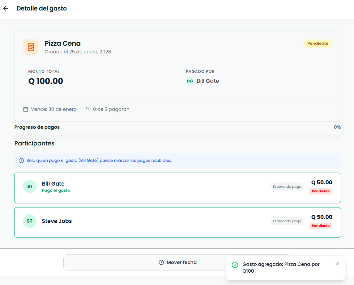This screenshot has width=354, height=285.
Task: Click red Pendiente tag on Steve Jobs row
Action: point(321,226)
